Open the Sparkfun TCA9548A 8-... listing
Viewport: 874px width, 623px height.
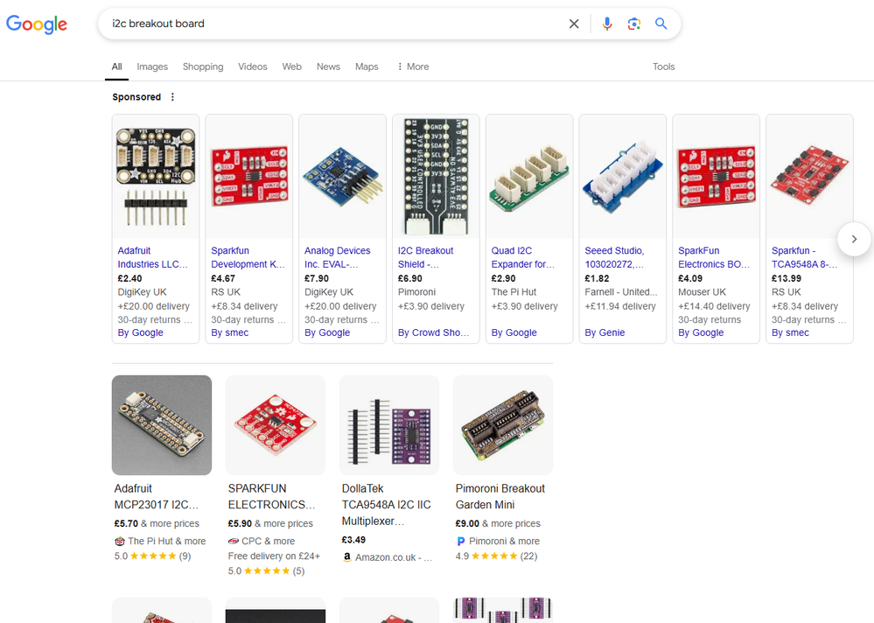pyautogui.click(x=804, y=257)
